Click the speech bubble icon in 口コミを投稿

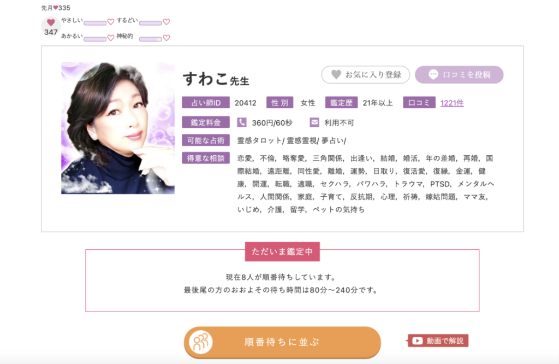(x=433, y=74)
